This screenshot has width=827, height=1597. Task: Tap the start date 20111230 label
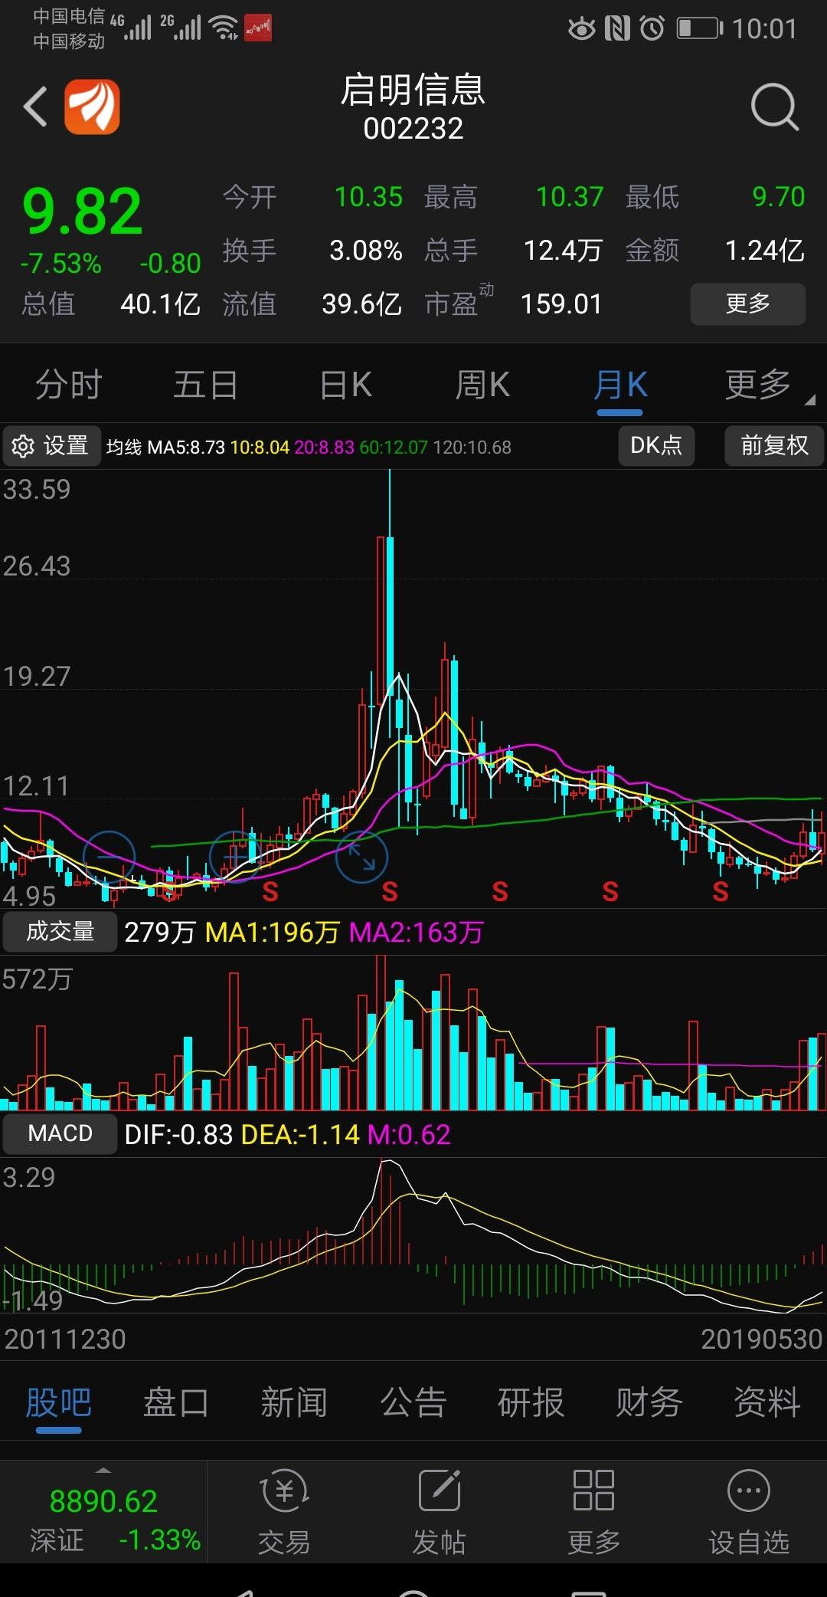pos(64,1339)
